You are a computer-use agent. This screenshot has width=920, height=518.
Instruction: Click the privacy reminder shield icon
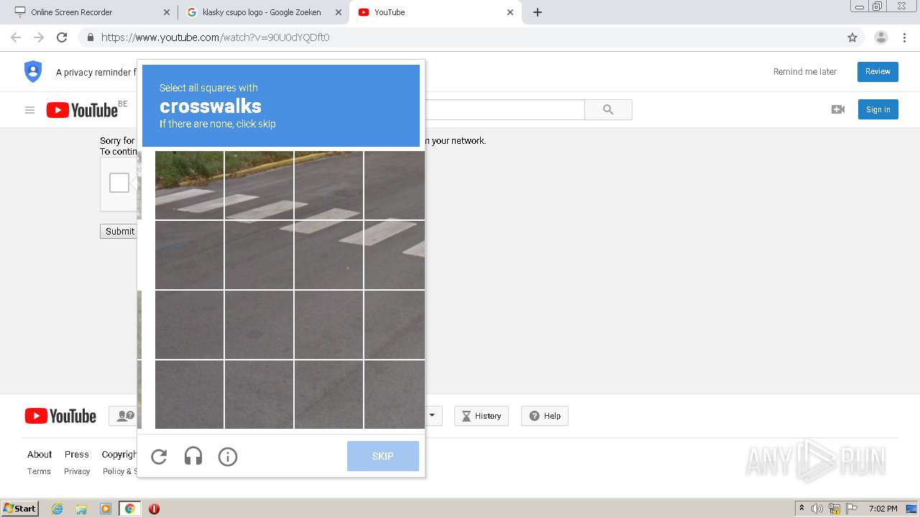click(x=33, y=71)
